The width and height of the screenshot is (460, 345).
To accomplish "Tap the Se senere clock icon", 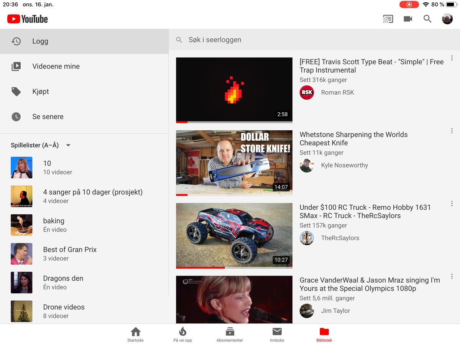I will click(16, 117).
